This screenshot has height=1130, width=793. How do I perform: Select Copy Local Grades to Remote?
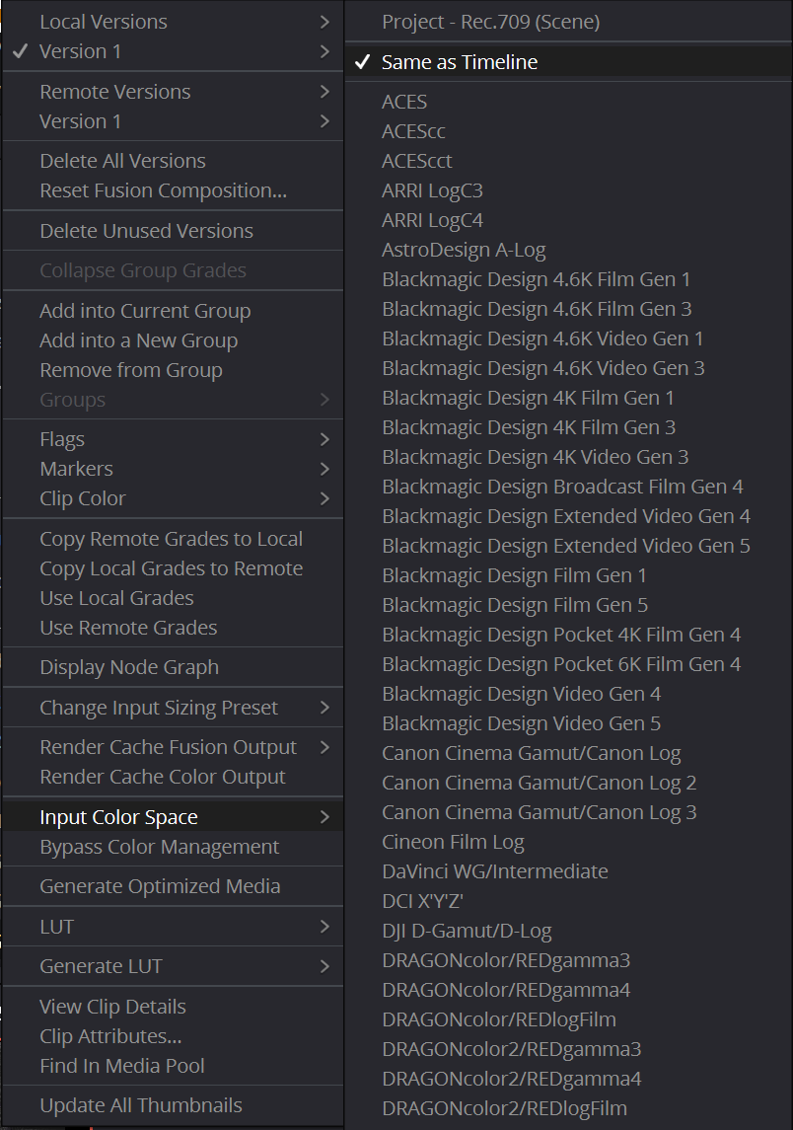pyautogui.click(x=173, y=567)
